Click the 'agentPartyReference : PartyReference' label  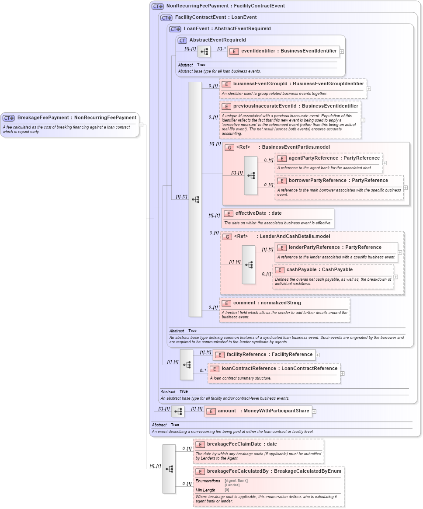point(334,158)
